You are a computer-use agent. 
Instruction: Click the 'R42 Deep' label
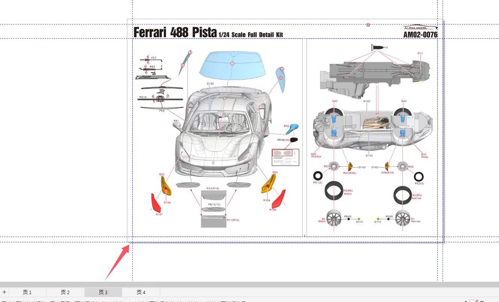click(x=424, y=156)
